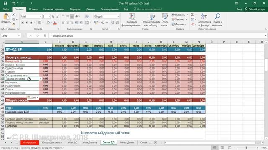Open the font size dropdown
The image size is (268, 150).
click(49, 16)
